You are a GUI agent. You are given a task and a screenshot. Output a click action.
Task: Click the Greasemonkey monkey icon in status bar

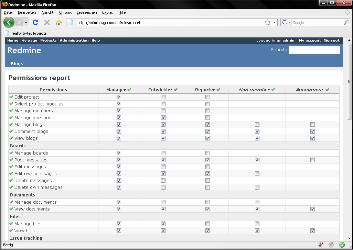(x=331, y=245)
